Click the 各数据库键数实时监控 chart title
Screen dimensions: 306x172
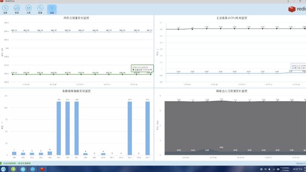tap(76, 91)
